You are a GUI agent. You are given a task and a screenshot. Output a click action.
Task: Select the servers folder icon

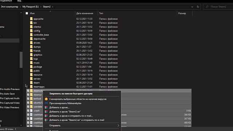31,79
